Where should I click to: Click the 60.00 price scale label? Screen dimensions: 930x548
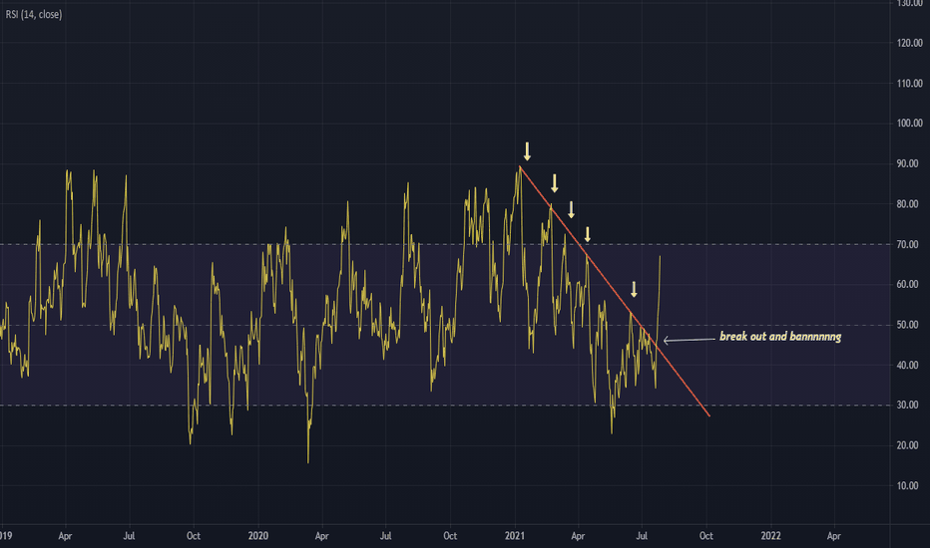click(907, 284)
